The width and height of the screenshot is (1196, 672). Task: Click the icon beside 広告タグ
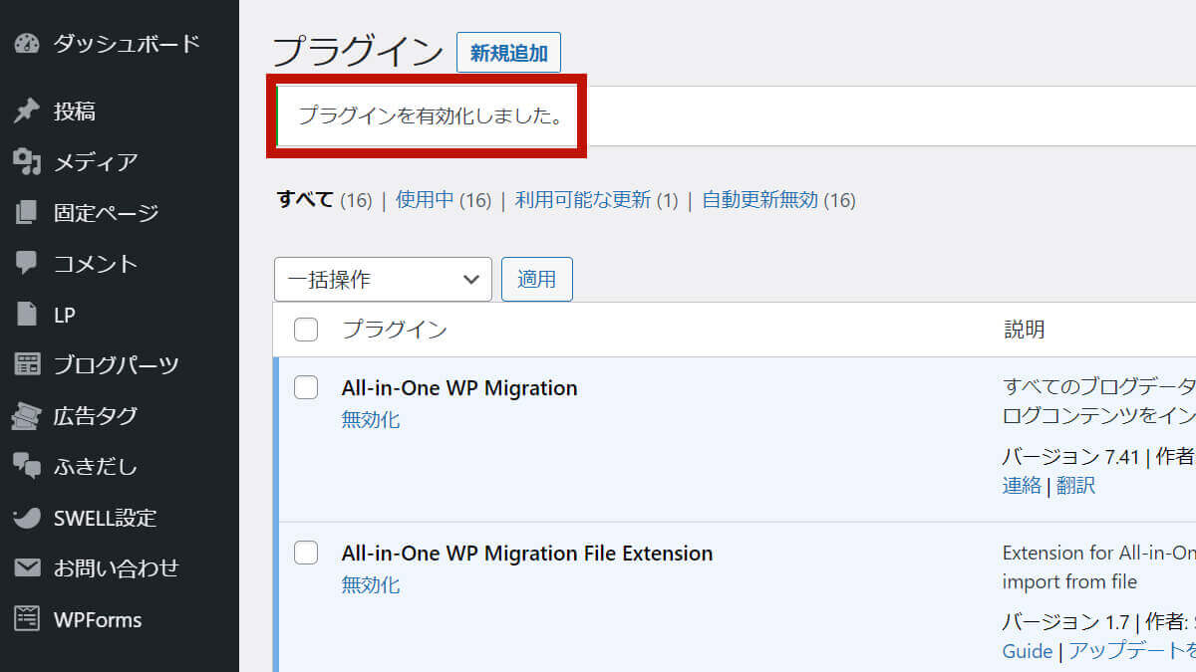[x=26, y=416]
